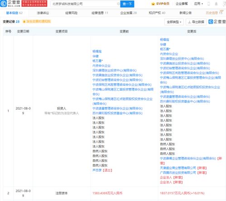Open the notification bell icon
This screenshot has height=201, width=226.
[x=216, y=4]
